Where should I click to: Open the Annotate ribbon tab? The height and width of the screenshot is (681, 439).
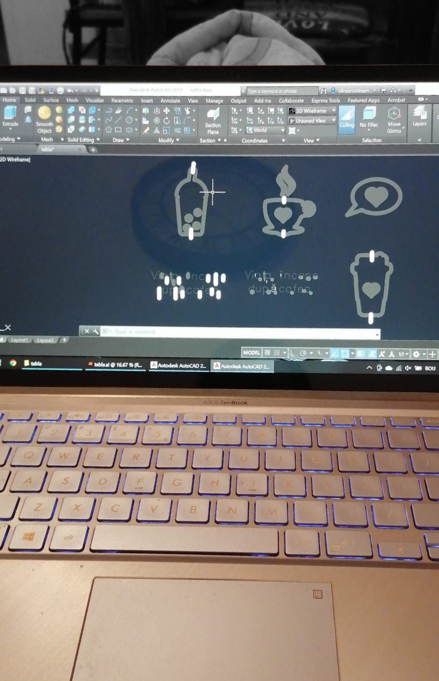tap(170, 101)
